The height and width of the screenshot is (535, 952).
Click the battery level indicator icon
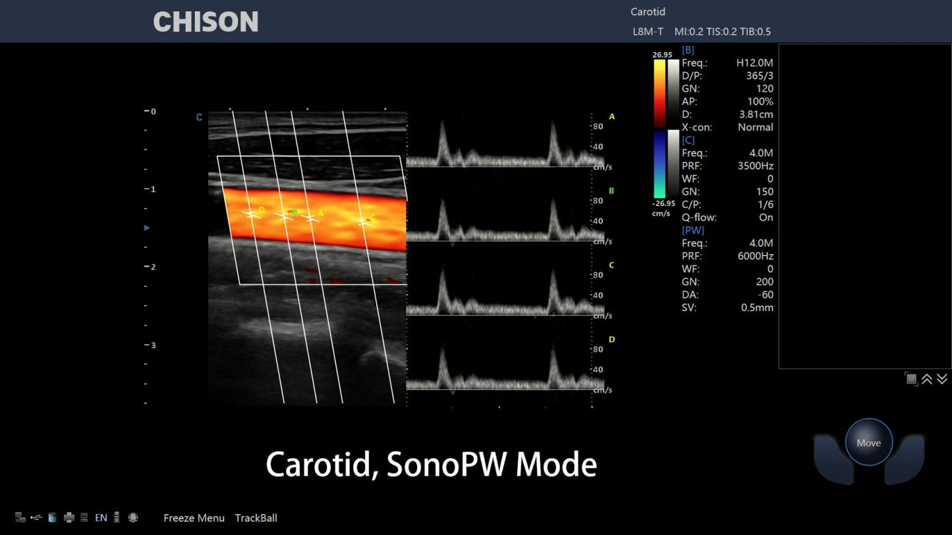117,518
